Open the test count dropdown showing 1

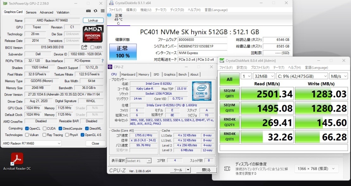point(246,76)
